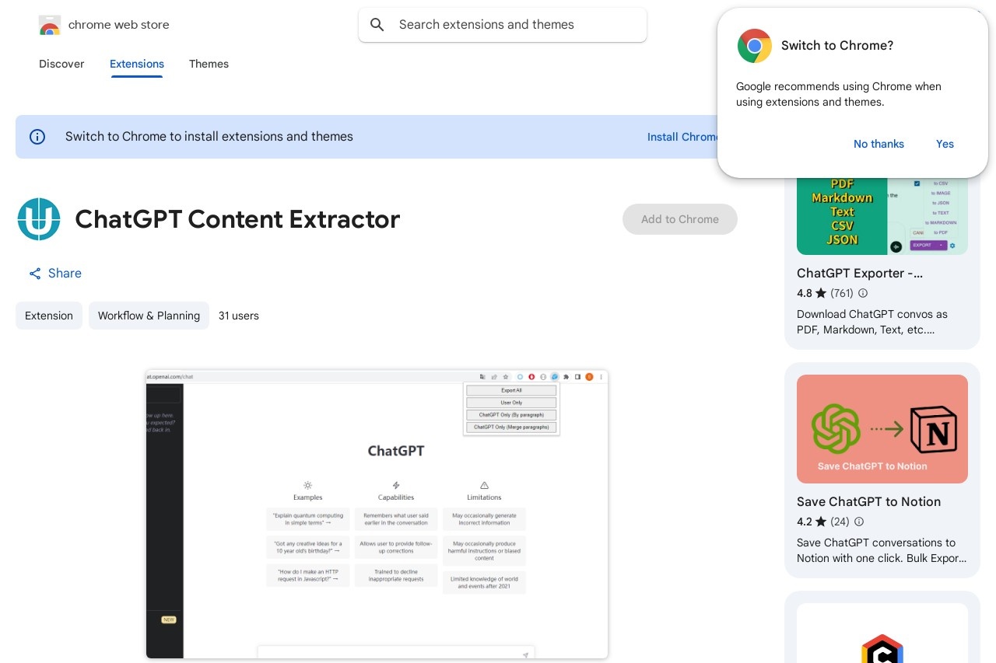Click the star icon next to 4.2 rating
The image size is (996, 663).
[821, 522]
